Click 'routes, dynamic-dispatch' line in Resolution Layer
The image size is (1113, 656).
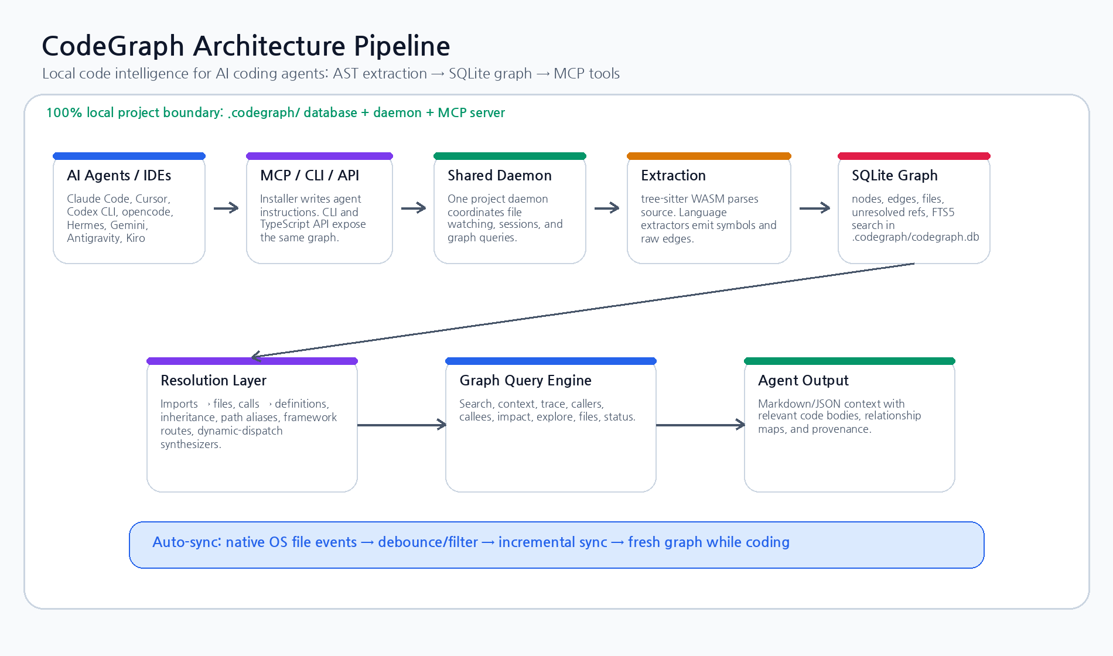coord(221,431)
